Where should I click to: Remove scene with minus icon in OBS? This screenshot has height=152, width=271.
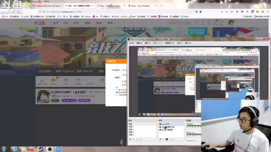coord(133,139)
